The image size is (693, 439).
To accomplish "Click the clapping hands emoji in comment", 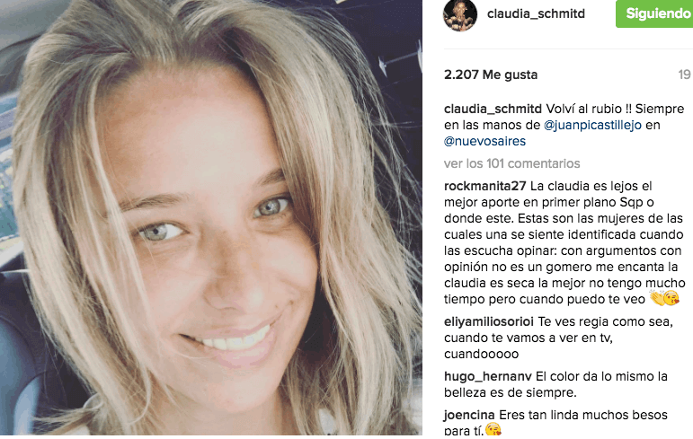I will tap(657, 299).
